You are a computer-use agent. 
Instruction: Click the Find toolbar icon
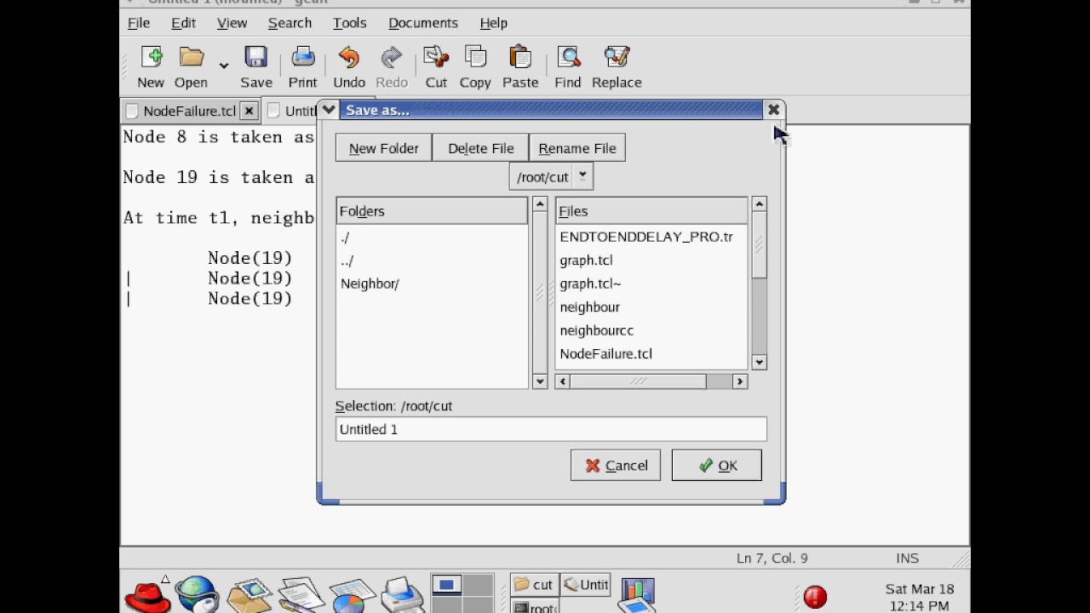pyautogui.click(x=568, y=58)
